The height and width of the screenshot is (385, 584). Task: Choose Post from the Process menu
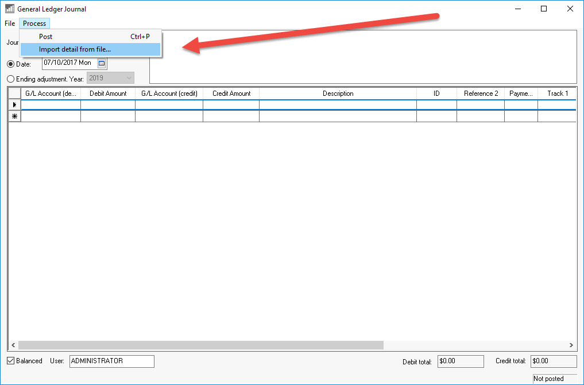[x=46, y=37]
